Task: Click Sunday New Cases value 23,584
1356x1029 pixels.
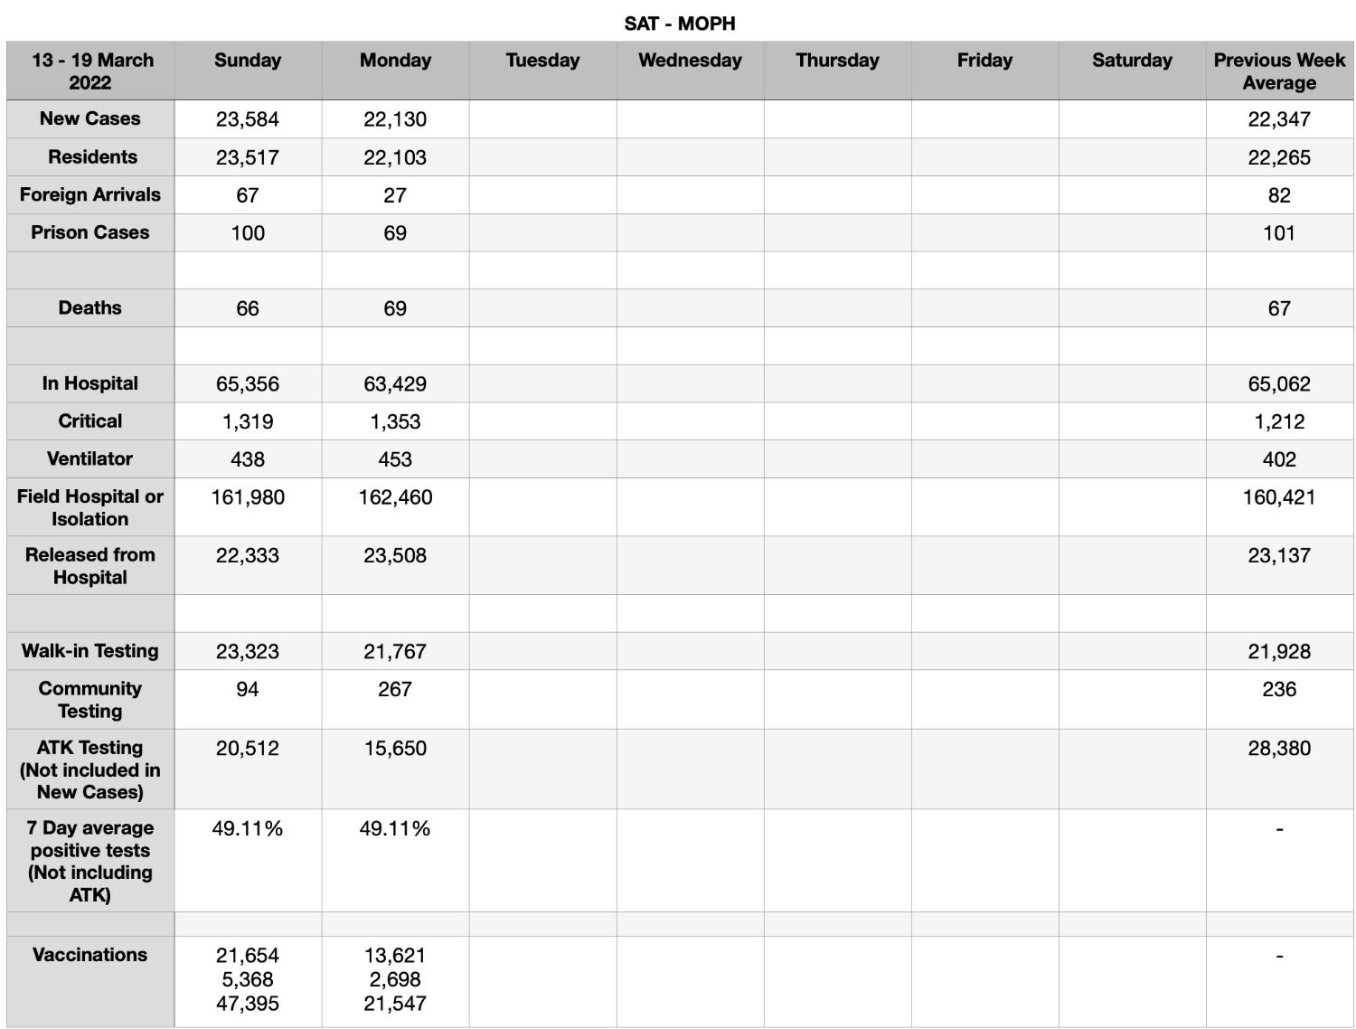Action: [x=248, y=118]
